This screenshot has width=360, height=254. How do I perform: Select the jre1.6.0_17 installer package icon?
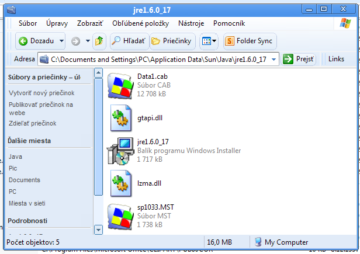click(120, 151)
